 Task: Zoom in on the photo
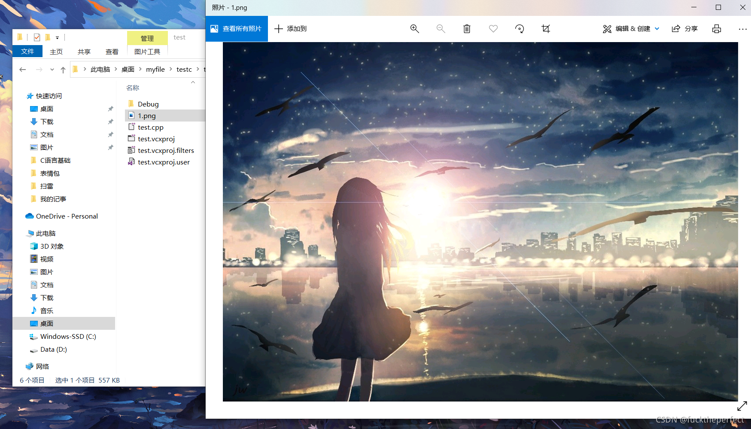point(414,29)
